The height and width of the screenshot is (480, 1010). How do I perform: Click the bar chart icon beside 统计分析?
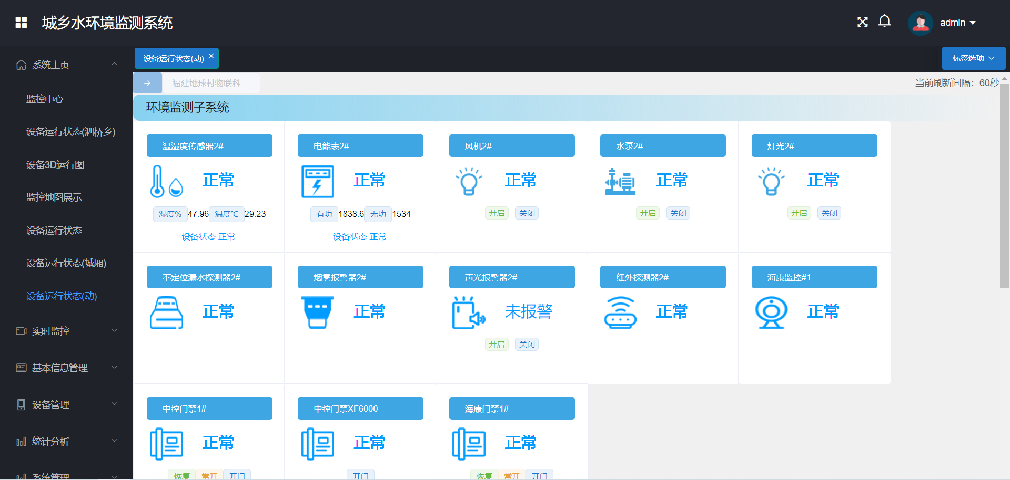pyautogui.click(x=21, y=441)
